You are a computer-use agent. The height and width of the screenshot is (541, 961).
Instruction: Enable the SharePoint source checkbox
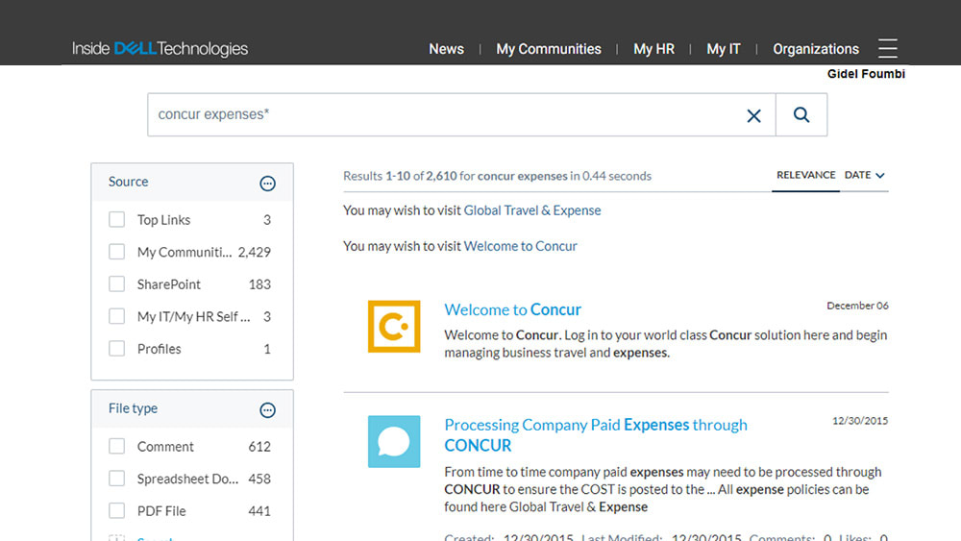[x=117, y=284]
